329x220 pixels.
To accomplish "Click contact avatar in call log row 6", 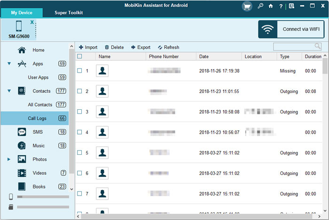I will click(102, 173).
